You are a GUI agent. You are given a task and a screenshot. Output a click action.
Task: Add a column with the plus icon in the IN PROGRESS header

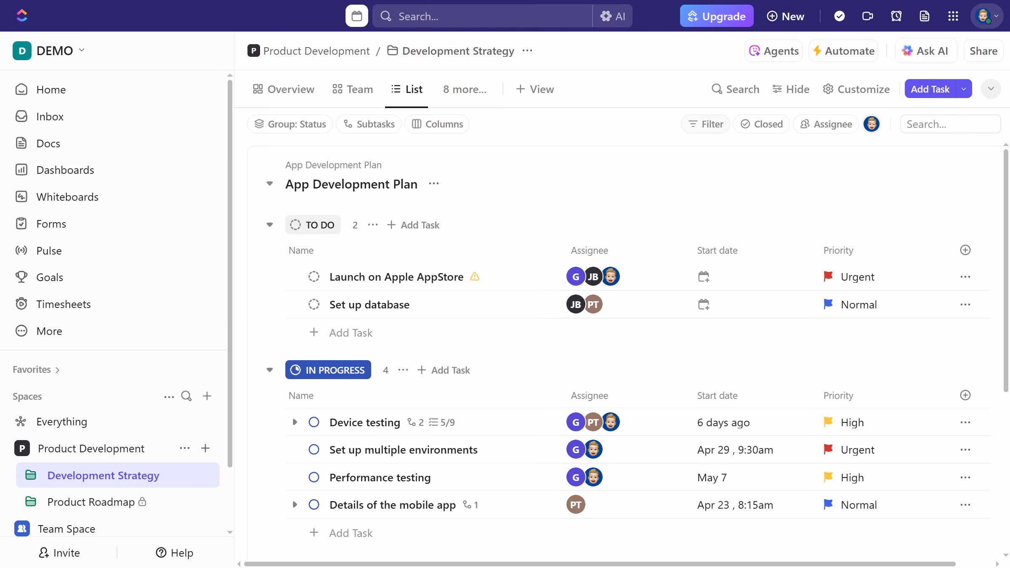click(965, 395)
